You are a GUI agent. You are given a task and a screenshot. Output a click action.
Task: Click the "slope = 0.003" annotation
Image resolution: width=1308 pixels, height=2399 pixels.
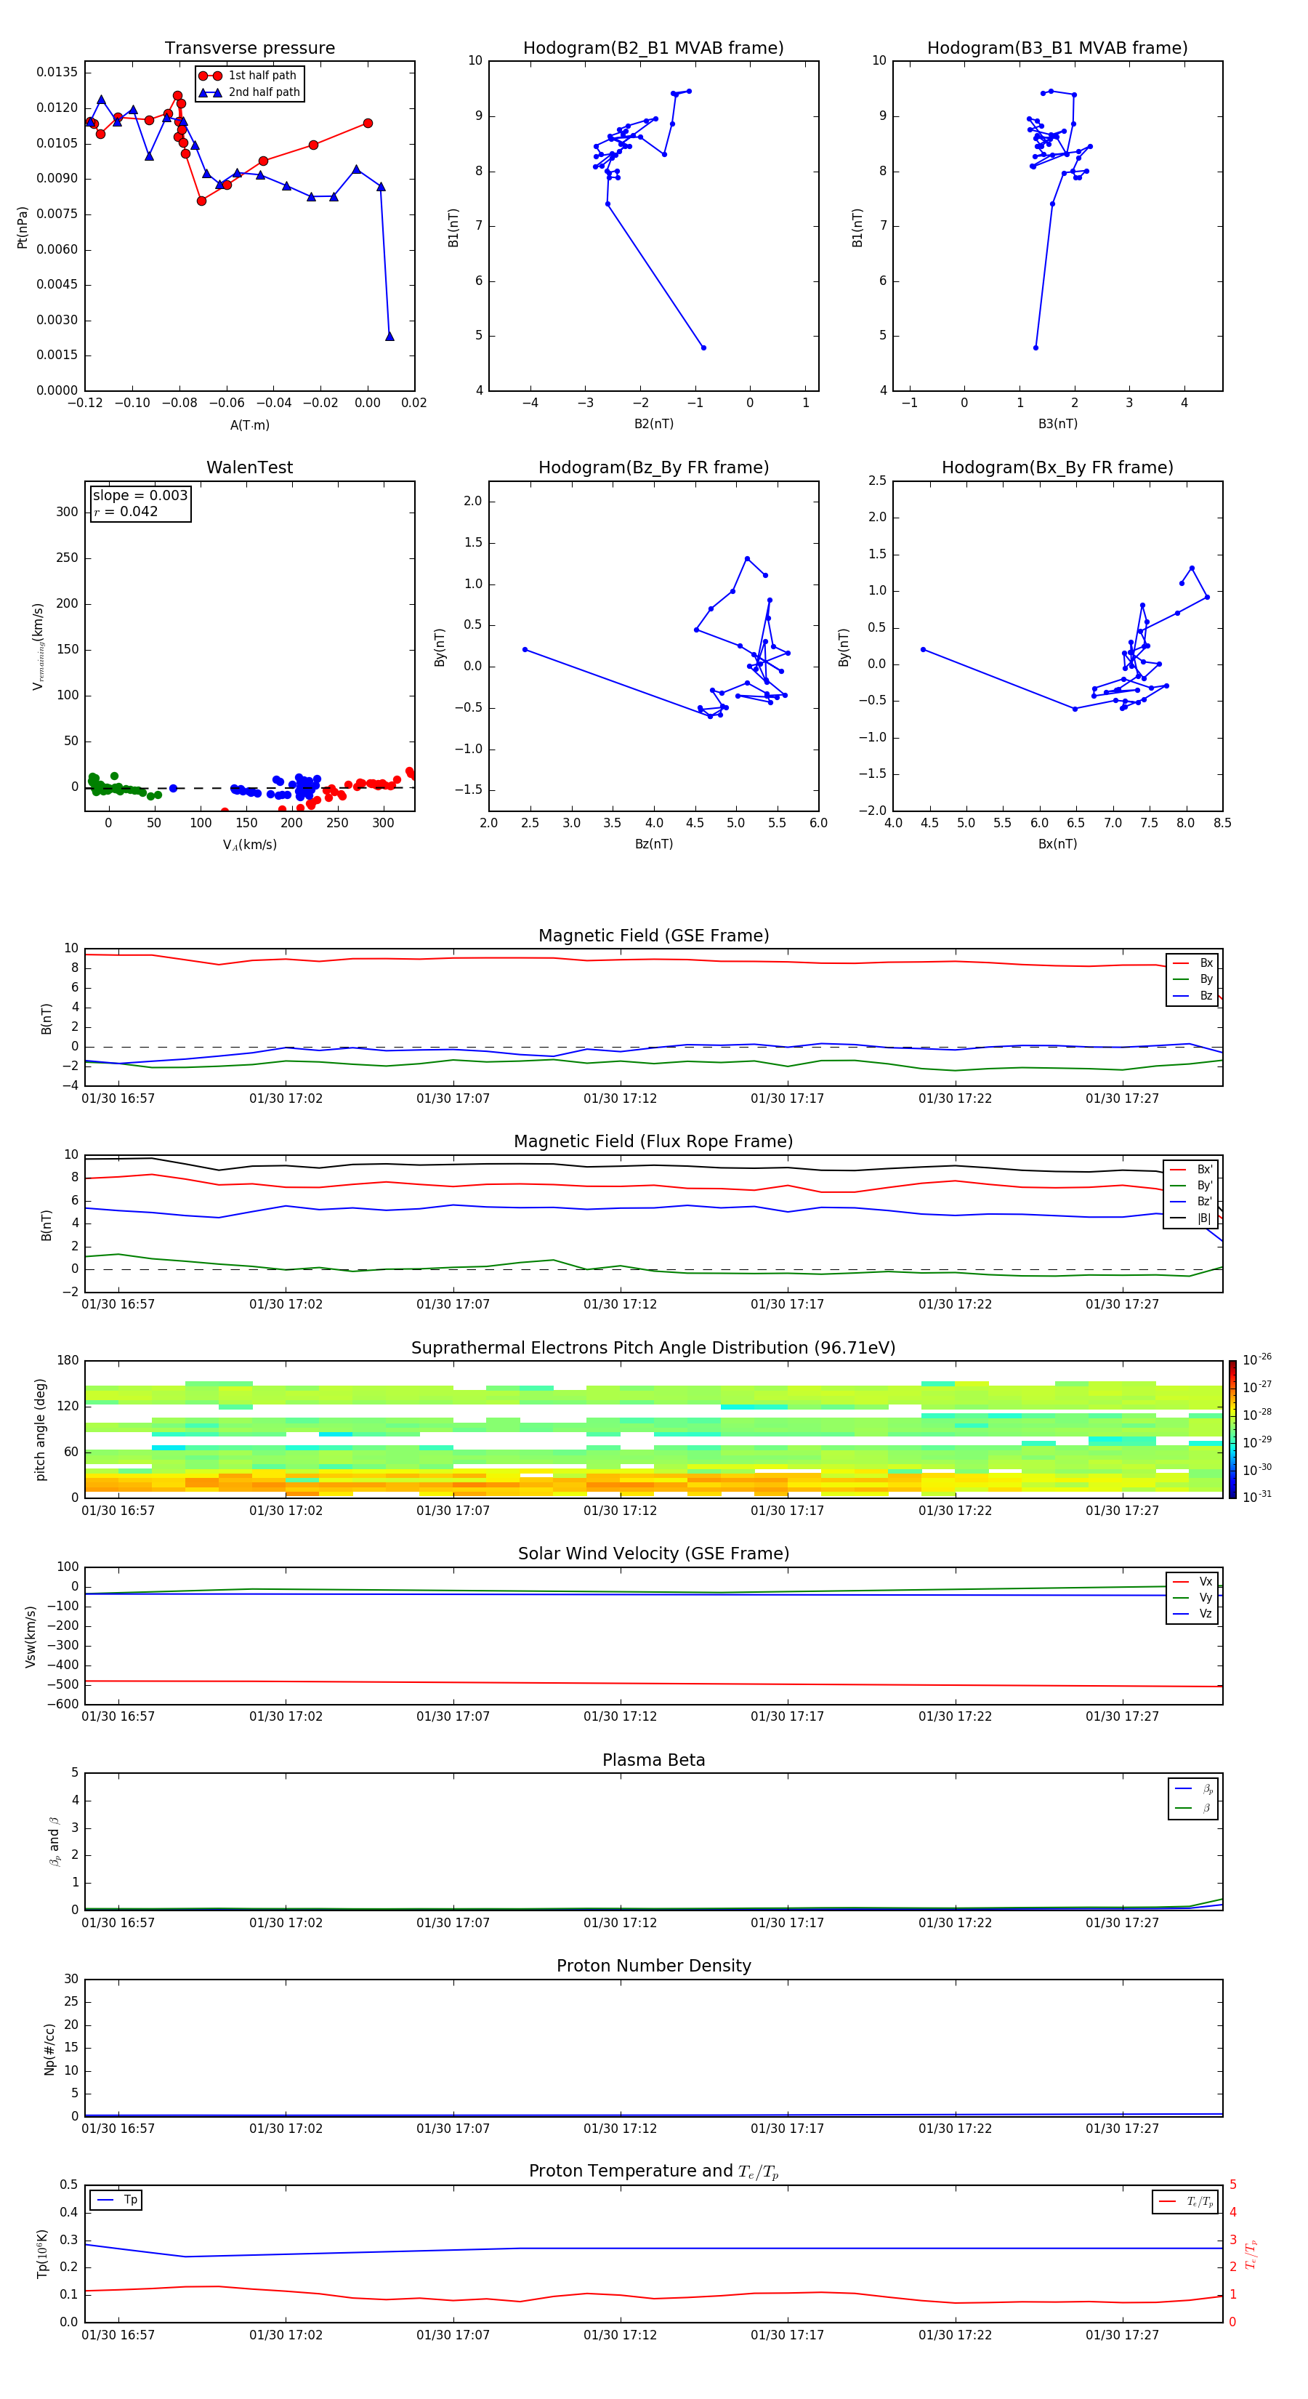tap(140, 496)
